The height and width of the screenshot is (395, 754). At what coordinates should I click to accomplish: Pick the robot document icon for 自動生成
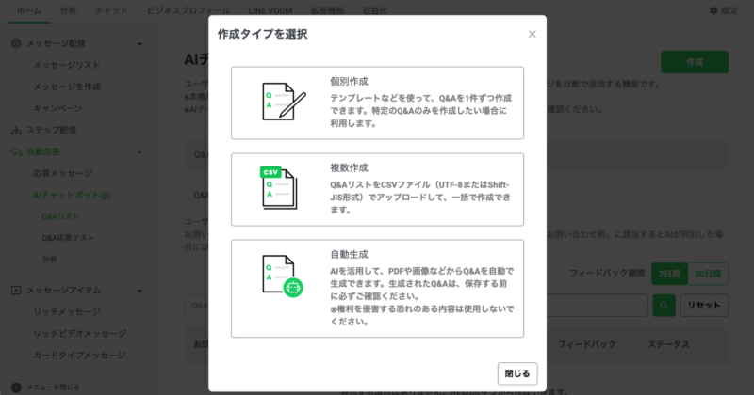click(x=283, y=276)
